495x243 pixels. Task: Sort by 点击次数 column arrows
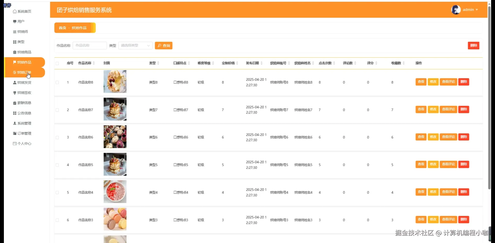coord(334,63)
